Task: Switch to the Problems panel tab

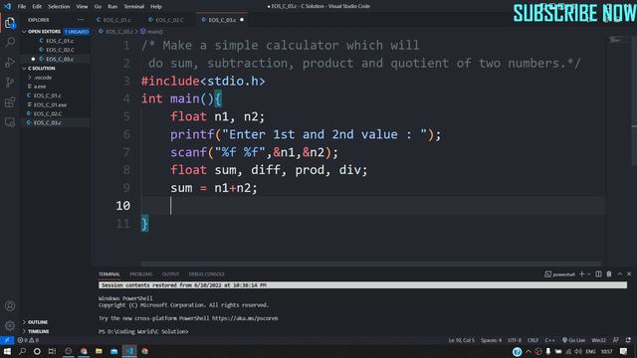Action: click(140, 274)
